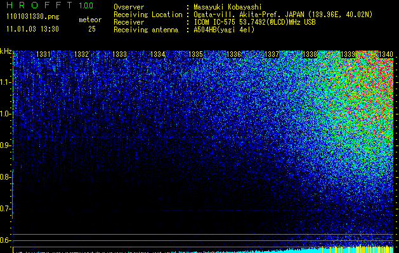This screenshot has width=399, height=253.
Task: Click the 0.8 kHz axis label
Action: pos(6,177)
